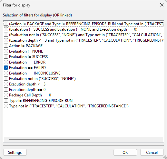Viewport: 167px width, 159px height.
Task: Enable filter Evaluation != SUCCESS and Evaluation != NONE
Action: (x=6, y=29)
